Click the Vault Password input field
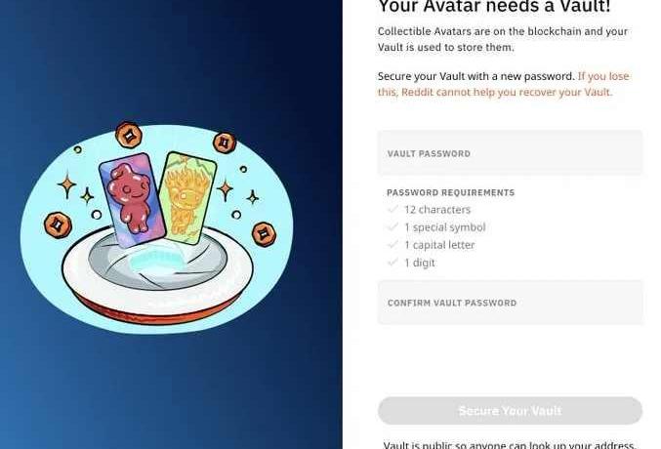Image resolution: width=661 pixels, height=449 pixels. [510, 153]
